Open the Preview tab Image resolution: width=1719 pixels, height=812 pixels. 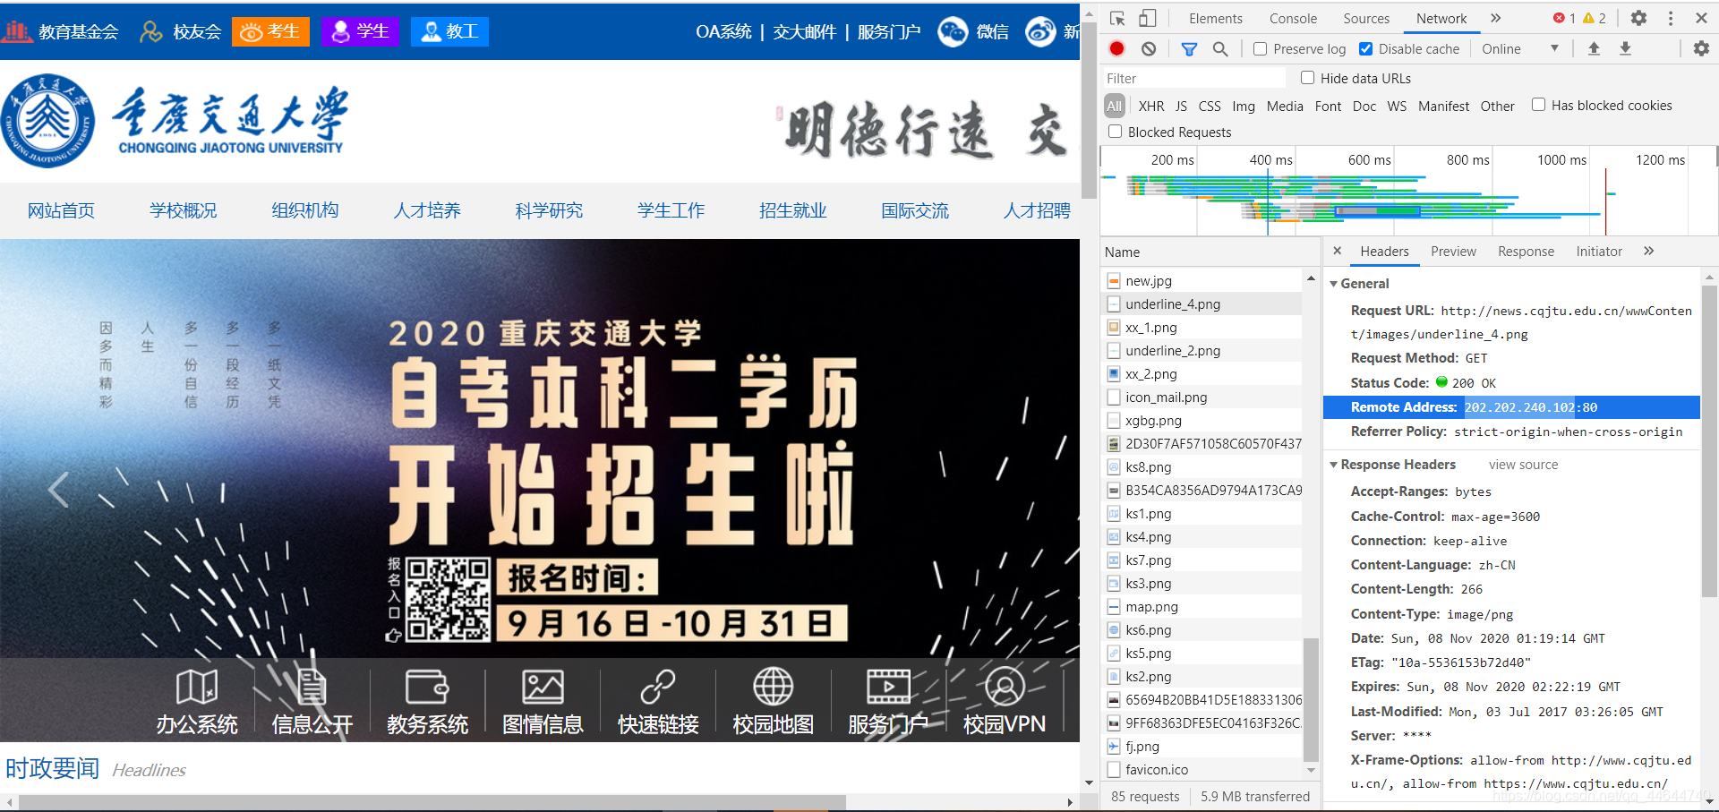click(1453, 252)
